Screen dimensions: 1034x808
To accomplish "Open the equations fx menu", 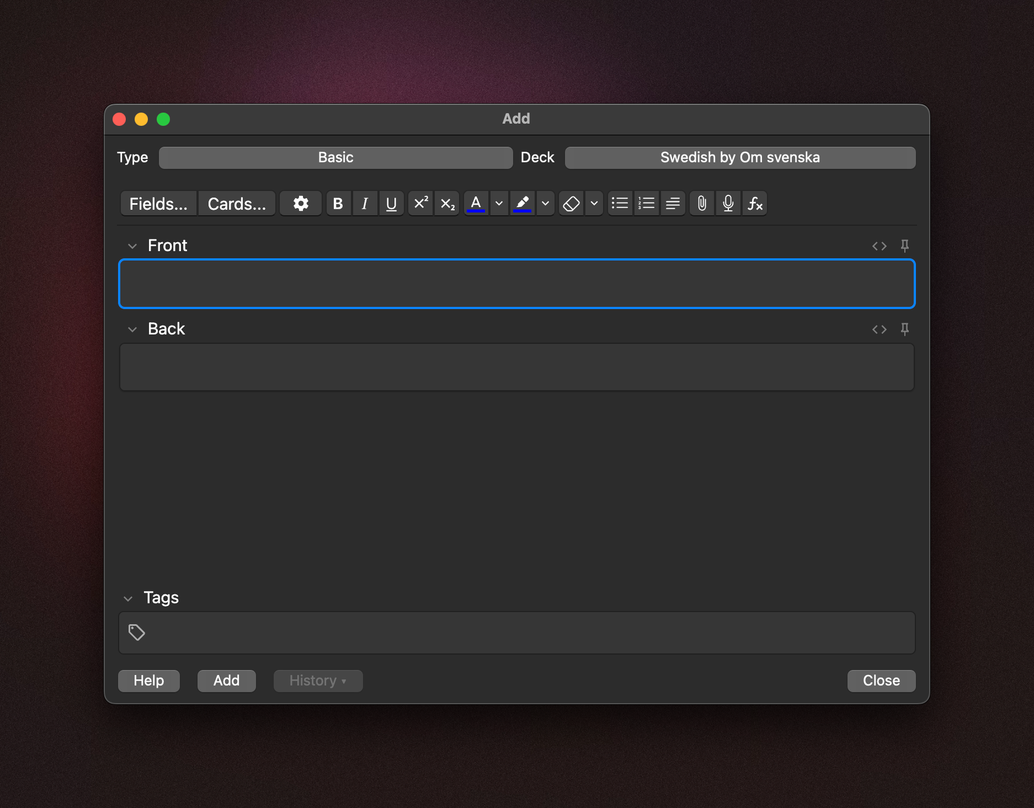I will (x=755, y=204).
